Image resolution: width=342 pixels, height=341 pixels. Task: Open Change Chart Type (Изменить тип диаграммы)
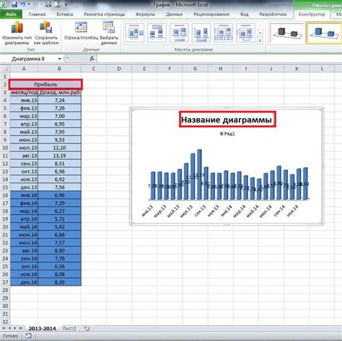click(x=17, y=33)
